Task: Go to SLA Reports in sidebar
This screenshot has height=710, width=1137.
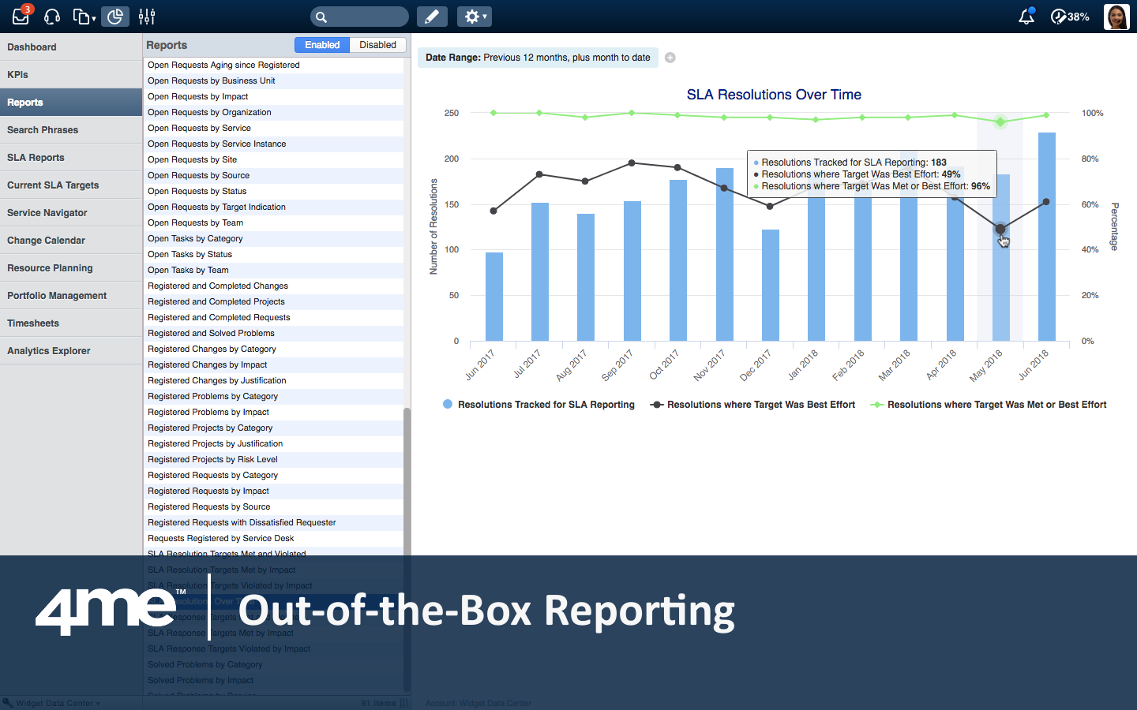Action: (x=36, y=158)
